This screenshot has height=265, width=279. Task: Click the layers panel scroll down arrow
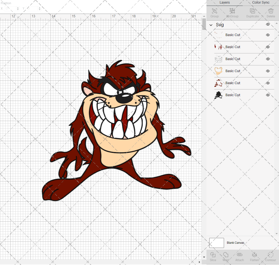point(276,234)
